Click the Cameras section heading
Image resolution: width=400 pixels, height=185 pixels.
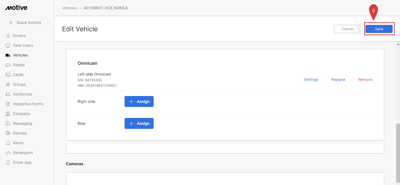74,164
